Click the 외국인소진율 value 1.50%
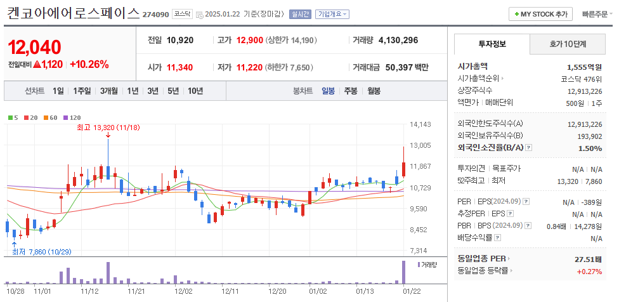This screenshot has height=302, width=619. (592, 148)
